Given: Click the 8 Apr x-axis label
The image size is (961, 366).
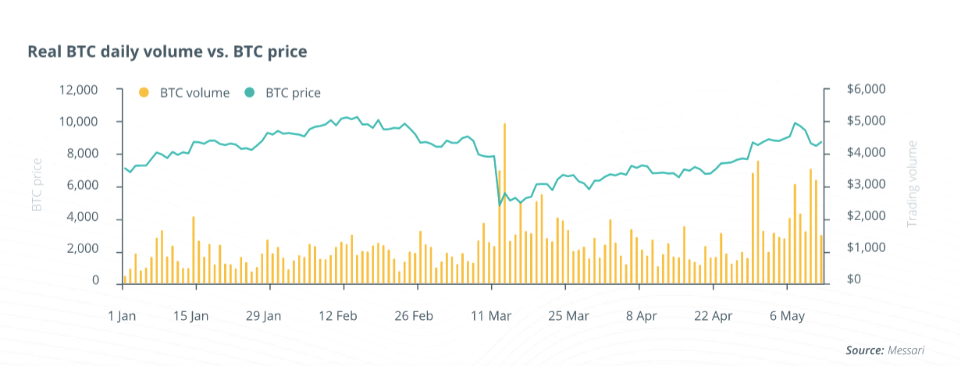Looking at the screenshot, I should click(x=642, y=316).
